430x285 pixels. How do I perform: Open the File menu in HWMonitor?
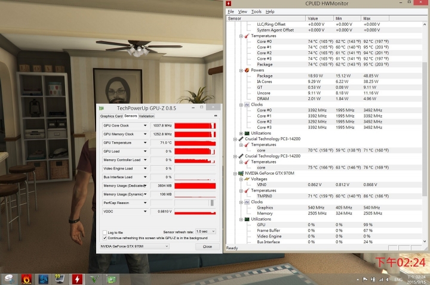click(231, 11)
